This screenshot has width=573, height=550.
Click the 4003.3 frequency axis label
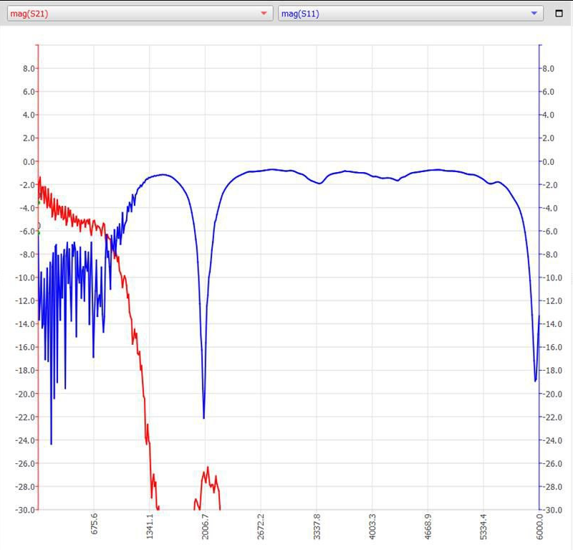372,526
